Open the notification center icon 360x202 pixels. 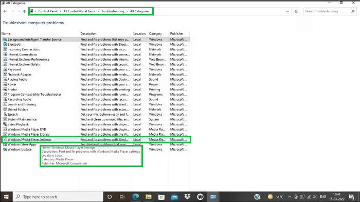(x=352, y=197)
